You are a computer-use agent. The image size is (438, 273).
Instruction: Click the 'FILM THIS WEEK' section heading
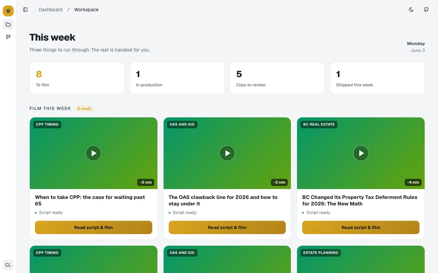point(50,109)
